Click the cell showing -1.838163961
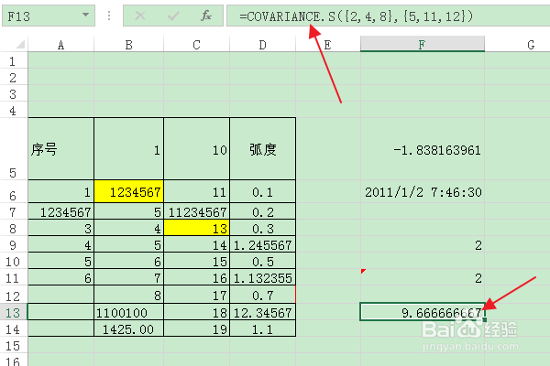 pos(423,149)
